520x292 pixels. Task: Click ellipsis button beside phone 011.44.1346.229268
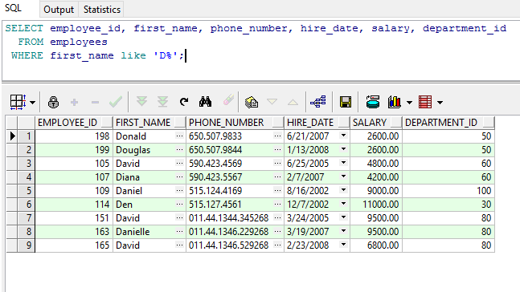[278, 231]
